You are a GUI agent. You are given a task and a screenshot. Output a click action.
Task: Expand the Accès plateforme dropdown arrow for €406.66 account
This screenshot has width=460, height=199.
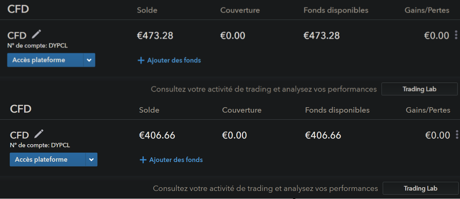pyautogui.click(x=91, y=160)
